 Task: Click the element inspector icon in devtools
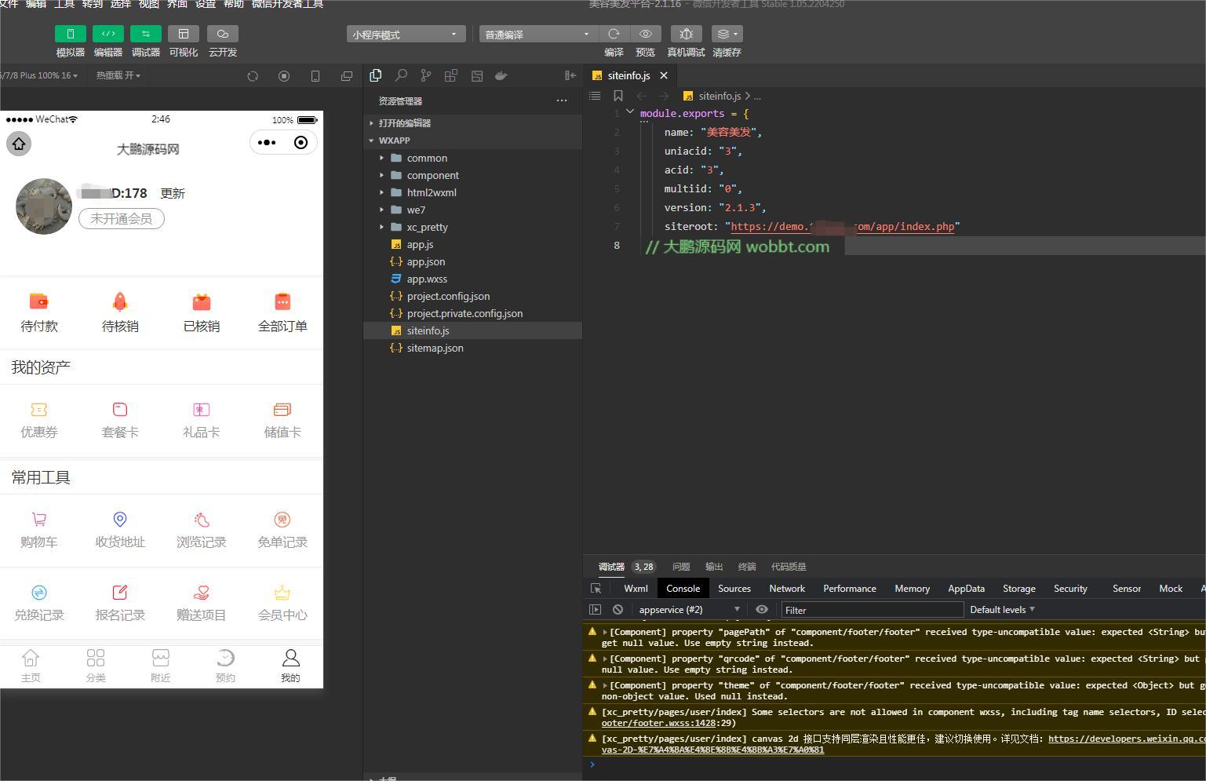(x=596, y=588)
